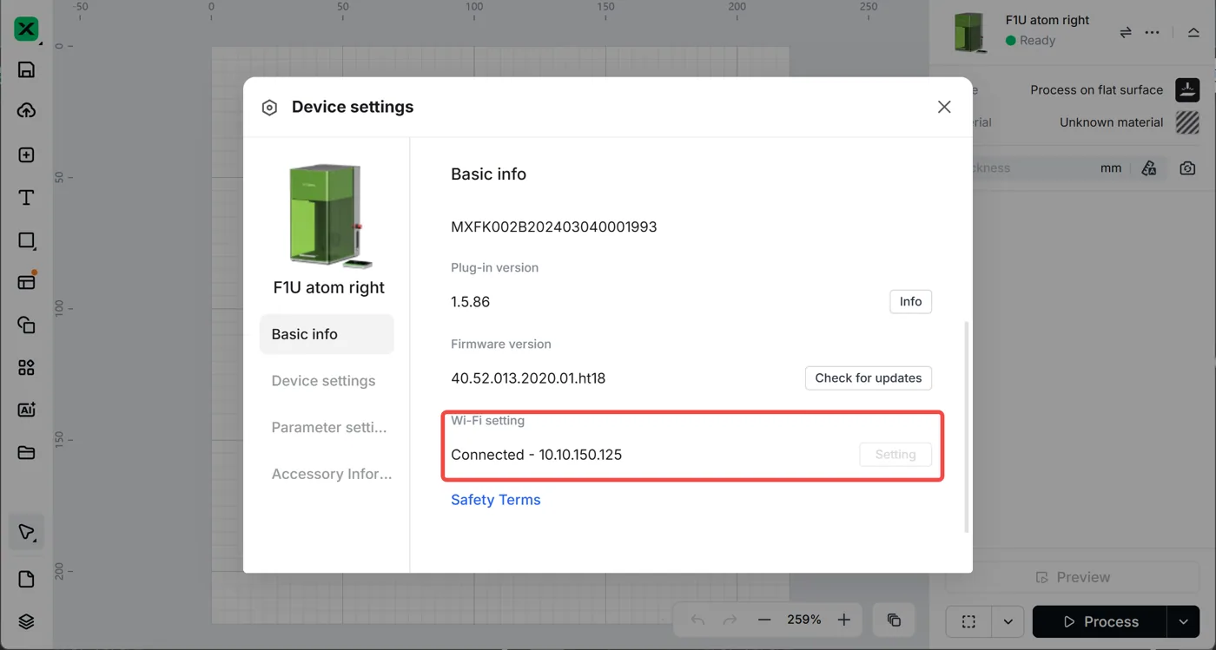Click the xTool logo icon
The image size is (1216, 650).
click(26, 29)
